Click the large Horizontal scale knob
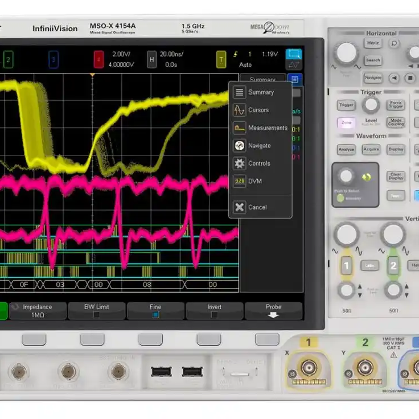This screenshot has height=419, width=419. coord(346,52)
